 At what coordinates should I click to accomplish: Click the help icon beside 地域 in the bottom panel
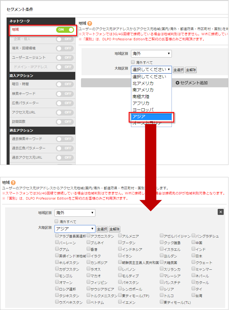tap(13, 183)
